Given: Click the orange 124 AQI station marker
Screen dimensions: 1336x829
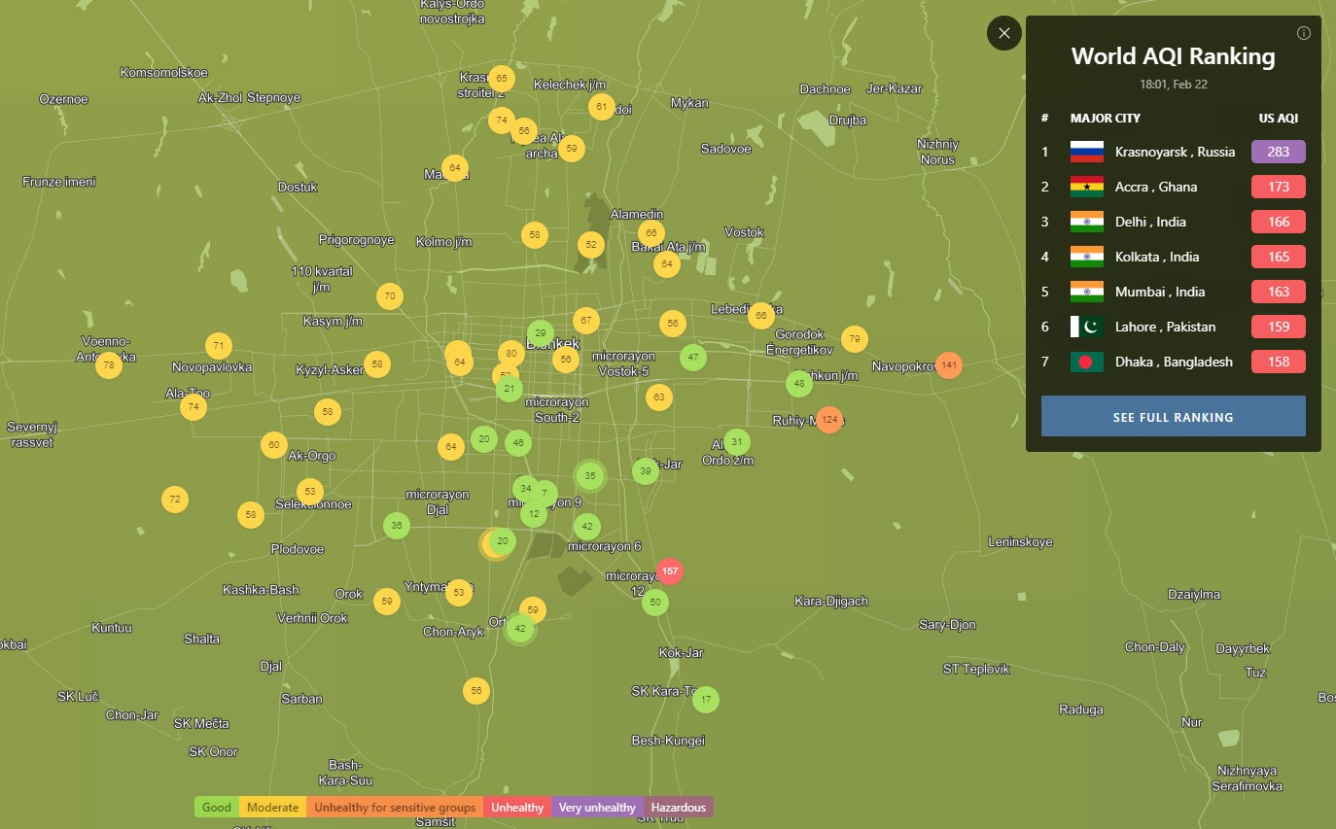Looking at the screenshot, I should 828,420.
